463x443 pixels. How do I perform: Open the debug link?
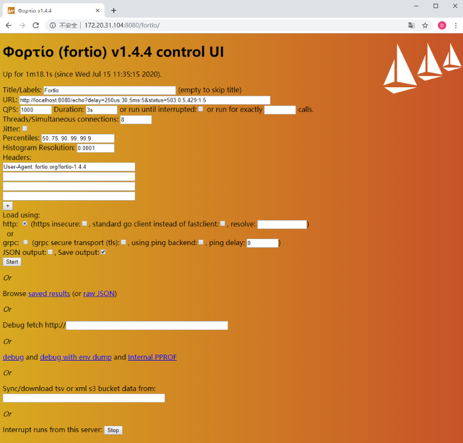pos(14,357)
